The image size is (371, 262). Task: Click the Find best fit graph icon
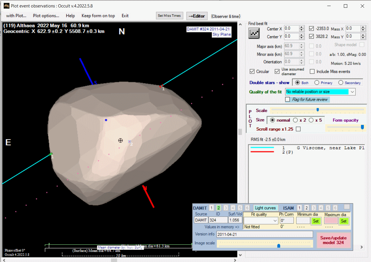tap(253, 34)
